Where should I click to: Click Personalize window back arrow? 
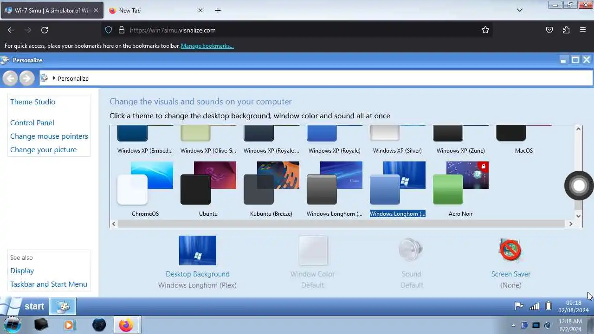(x=10, y=78)
